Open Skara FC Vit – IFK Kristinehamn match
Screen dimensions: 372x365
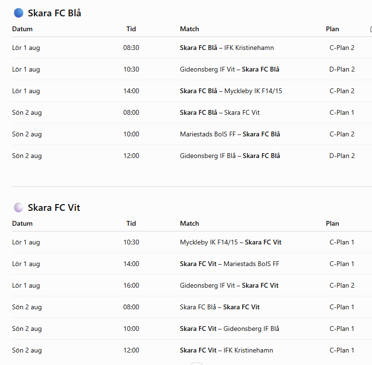[x=226, y=350]
